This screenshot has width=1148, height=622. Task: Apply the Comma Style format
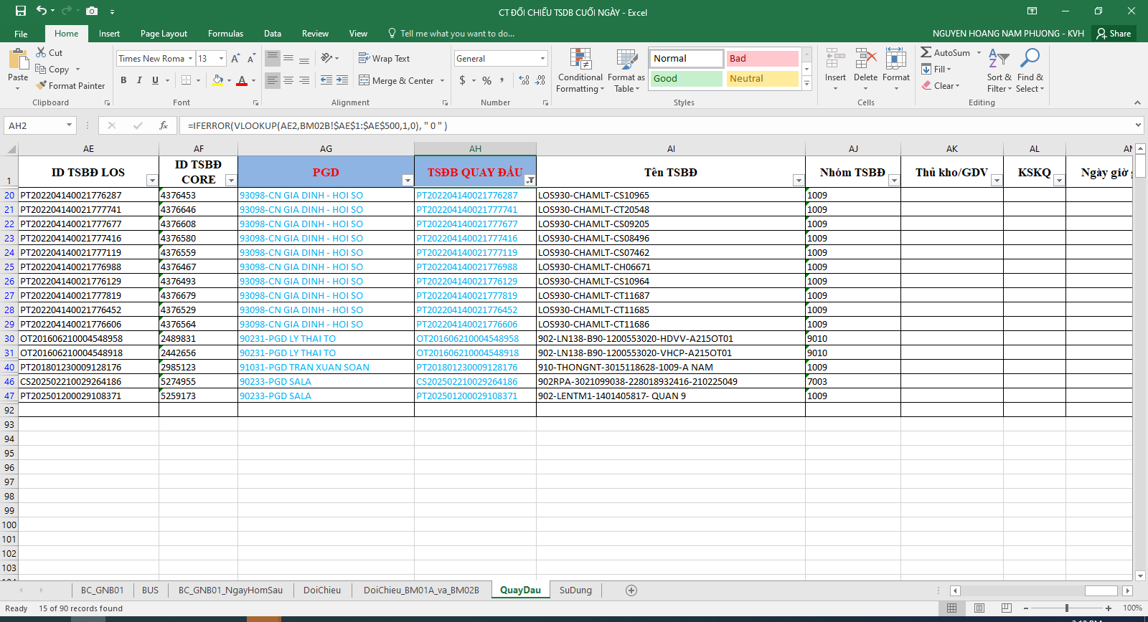(502, 80)
